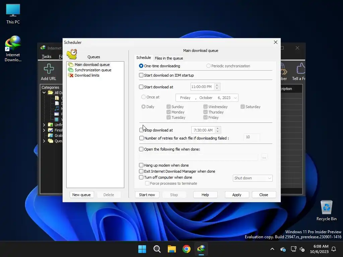The image size is (343, 257).
Task: Click the retries count field showing 10
Action: pyautogui.click(x=252, y=137)
